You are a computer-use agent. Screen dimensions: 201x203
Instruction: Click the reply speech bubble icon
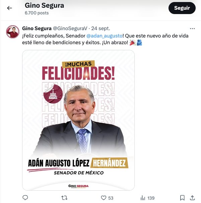[25, 198]
